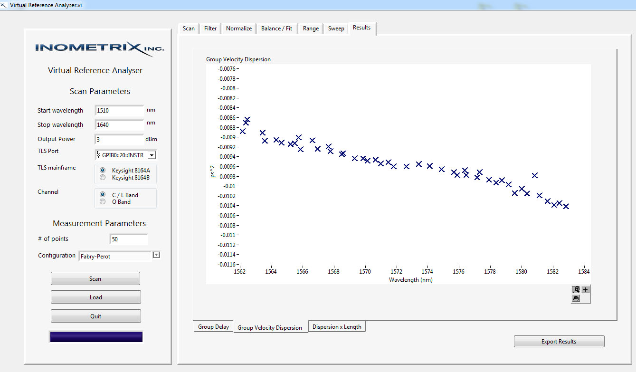Select the Results tab

click(361, 28)
